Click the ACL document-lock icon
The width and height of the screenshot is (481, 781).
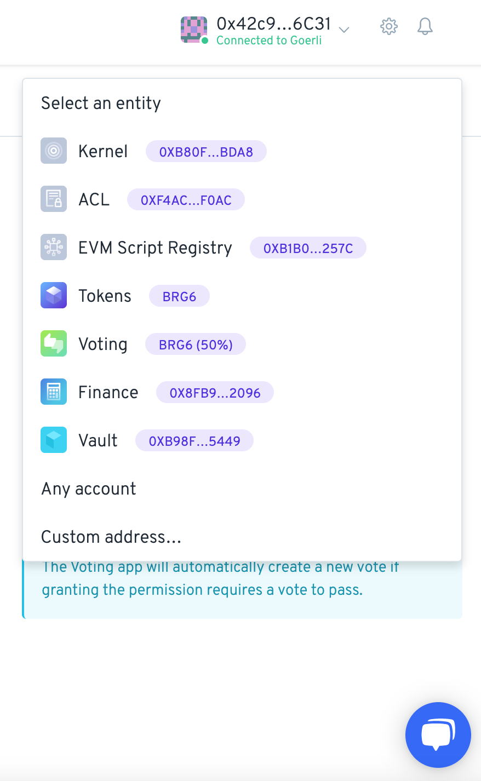pos(54,199)
